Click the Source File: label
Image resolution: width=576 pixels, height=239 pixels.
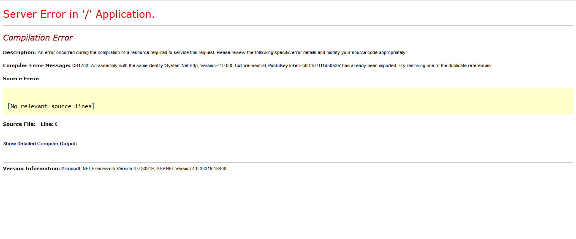tap(19, 124)
